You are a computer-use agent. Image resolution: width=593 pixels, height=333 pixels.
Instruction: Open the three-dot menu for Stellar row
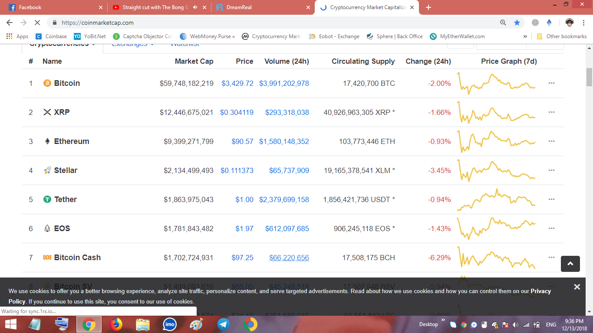(x=551, y=170)
